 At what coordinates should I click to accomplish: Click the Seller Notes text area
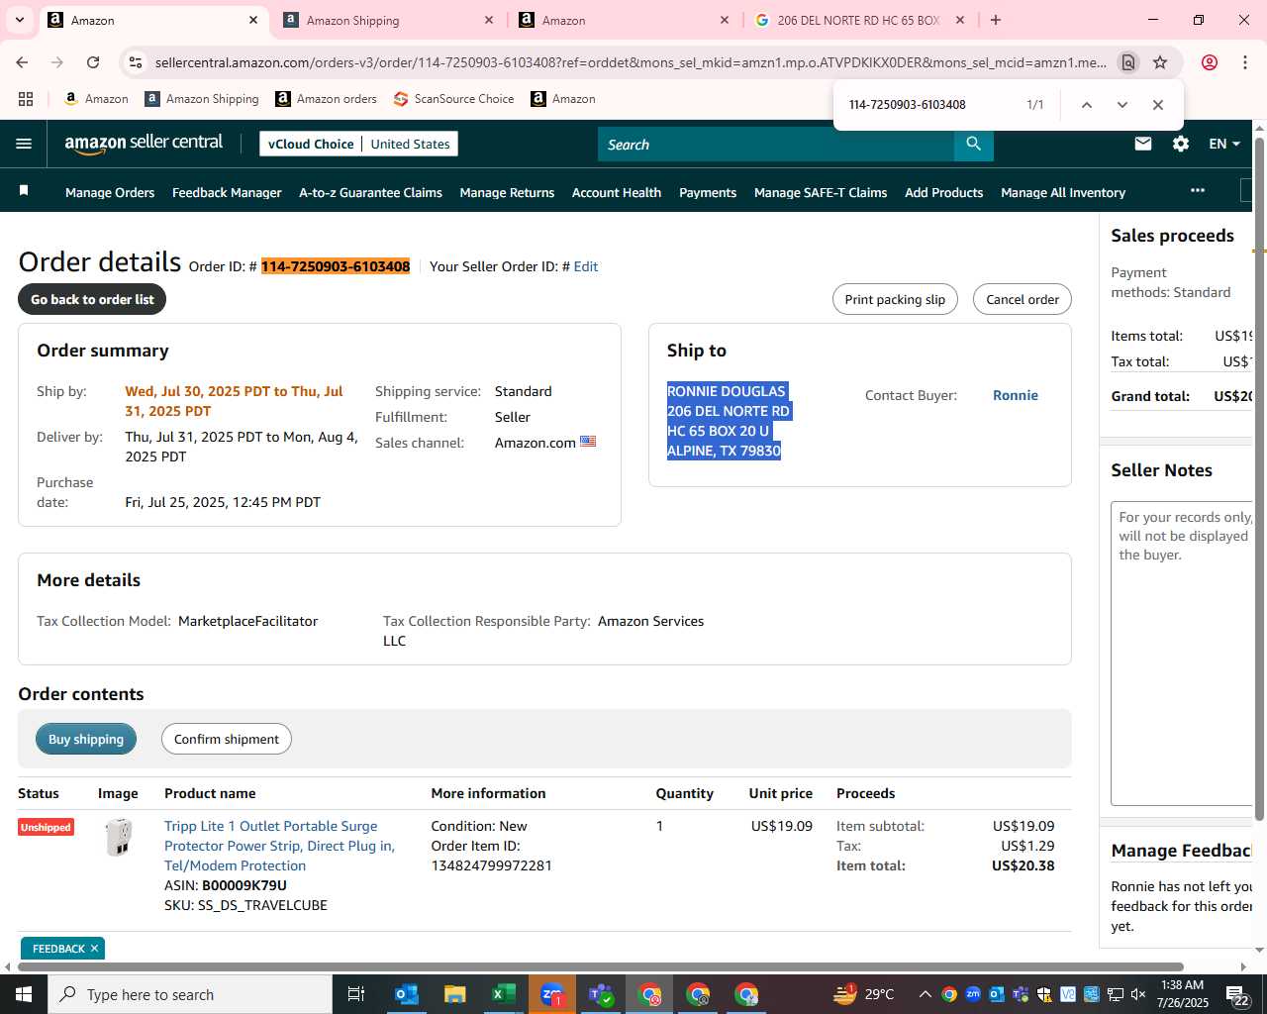[x=1182, y=653]
